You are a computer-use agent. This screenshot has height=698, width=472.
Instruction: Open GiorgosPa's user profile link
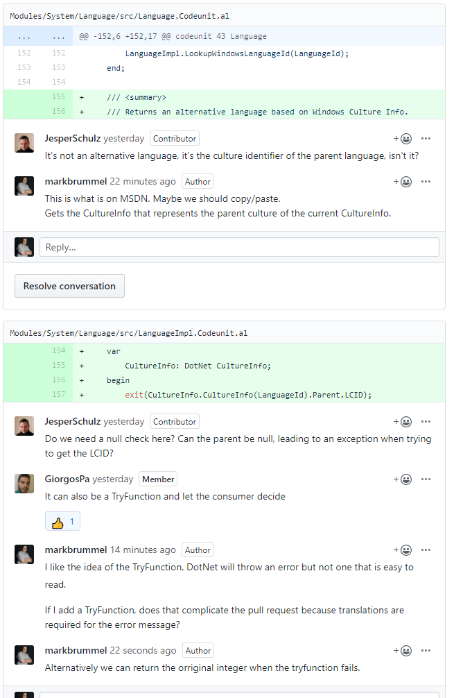coord(67,479)
